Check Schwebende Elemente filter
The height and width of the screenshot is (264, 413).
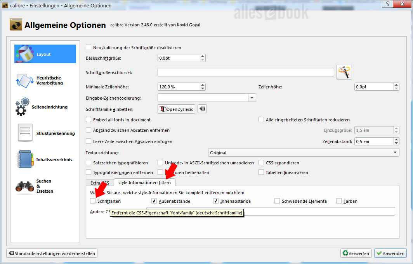277,201
